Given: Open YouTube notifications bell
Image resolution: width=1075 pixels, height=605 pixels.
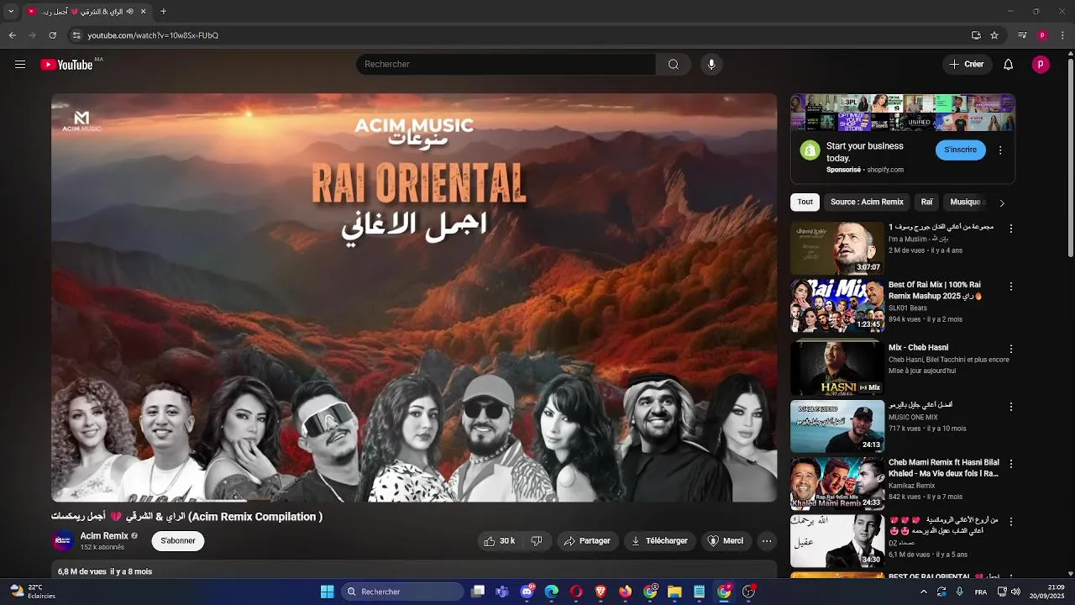Looking at the screenshot, I should tap(1009, 65).
